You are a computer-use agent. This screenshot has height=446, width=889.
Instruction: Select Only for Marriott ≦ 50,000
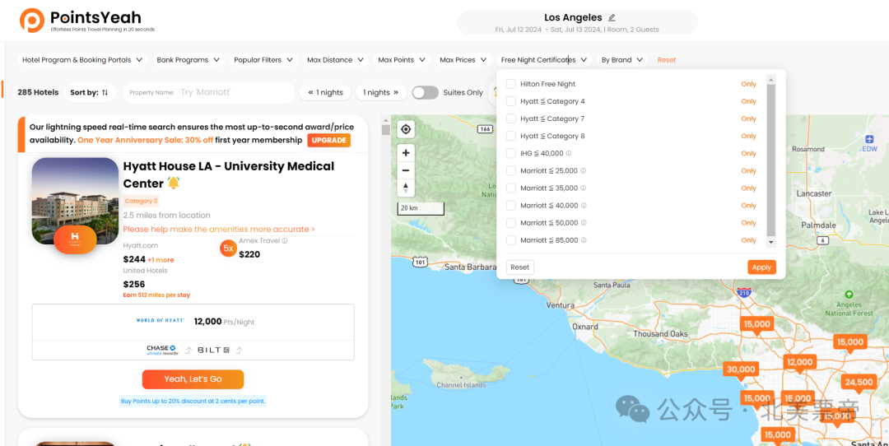click(x=748, y=223)
